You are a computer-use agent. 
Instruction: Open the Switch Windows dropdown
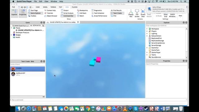coord(173,15)
